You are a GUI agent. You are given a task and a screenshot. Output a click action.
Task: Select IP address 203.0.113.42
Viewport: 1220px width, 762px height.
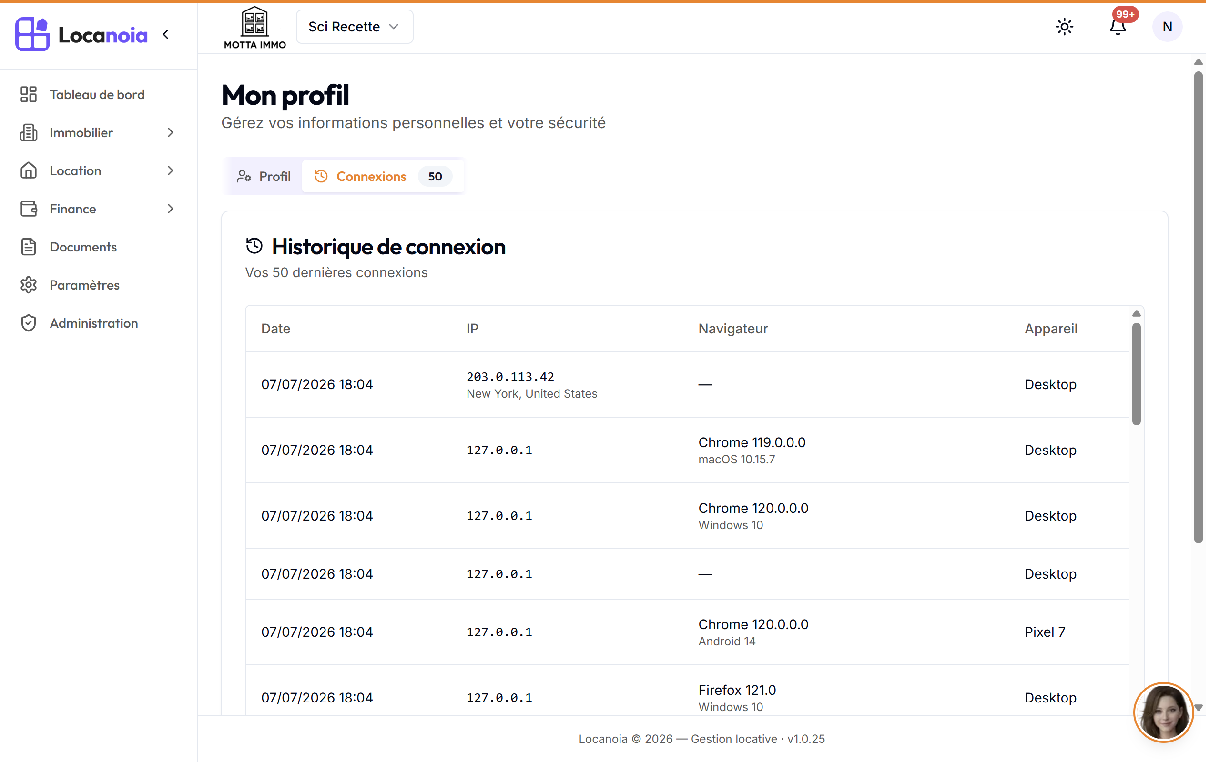coord(510,376)
